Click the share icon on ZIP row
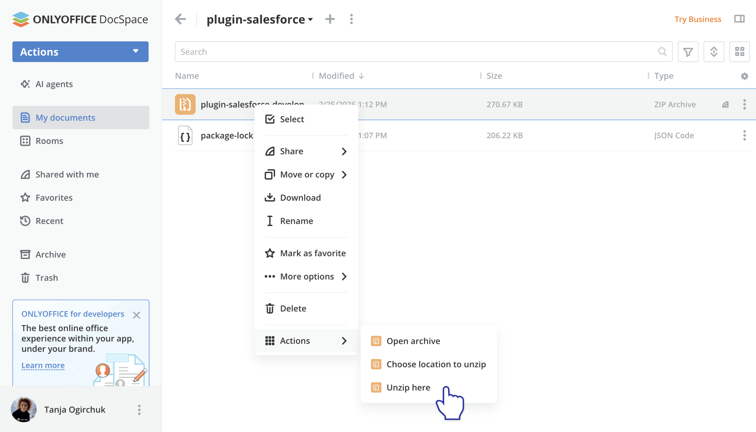Image resolution: width=756 pixels, height=432 pixels. pyautogui.click(x=725, y=105)
